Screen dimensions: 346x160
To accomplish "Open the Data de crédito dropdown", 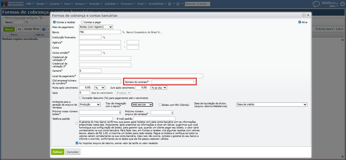I will [x=272, y=105].
